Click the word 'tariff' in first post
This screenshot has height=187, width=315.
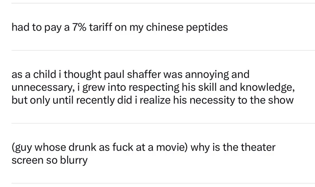[x=101, y=27]
